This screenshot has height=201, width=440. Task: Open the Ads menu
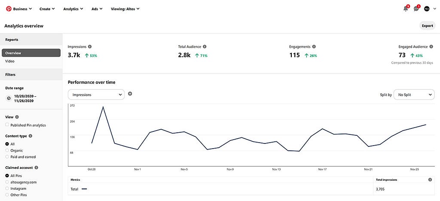(x=97, y=9)
